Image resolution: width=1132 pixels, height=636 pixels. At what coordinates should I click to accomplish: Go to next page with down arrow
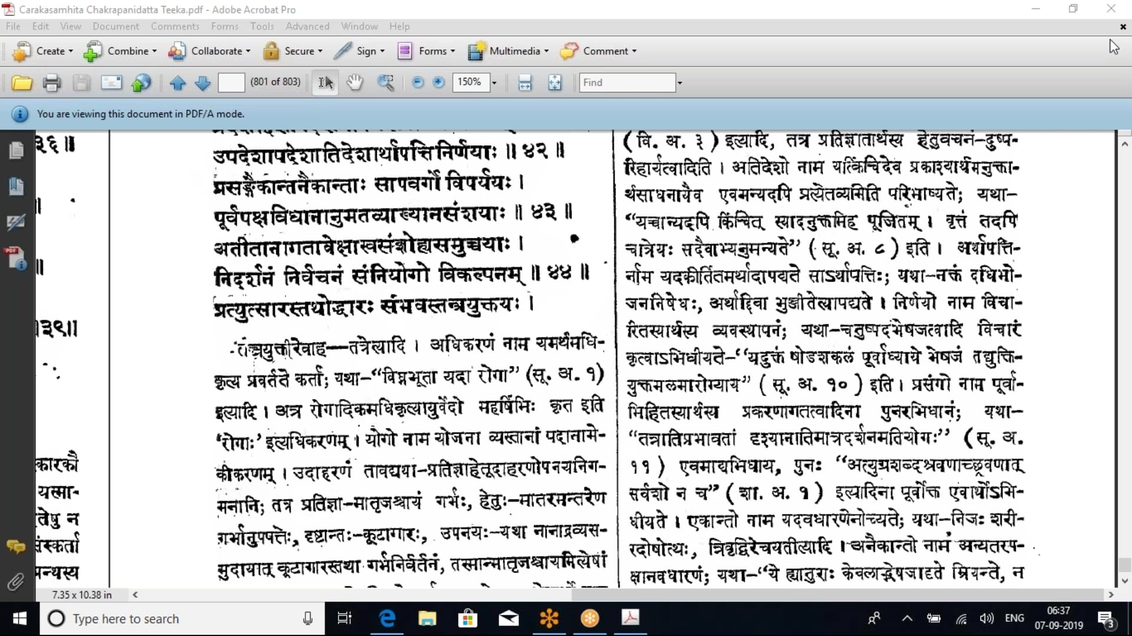point(202,82)
